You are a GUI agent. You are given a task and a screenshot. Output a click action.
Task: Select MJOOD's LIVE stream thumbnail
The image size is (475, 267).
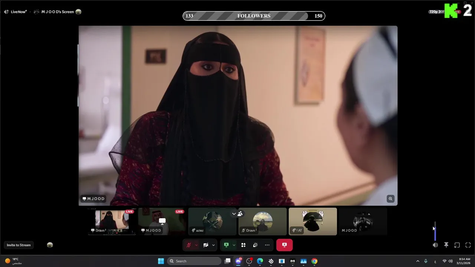click(x=162, y=222)
